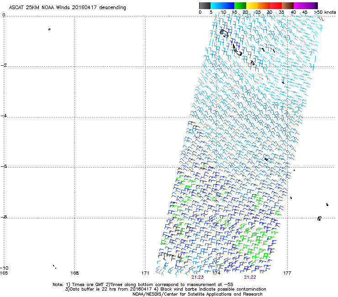Viewport: 338px width, 297px height.
Task: Select the red 30-35 knots color band
Action: 276,5
